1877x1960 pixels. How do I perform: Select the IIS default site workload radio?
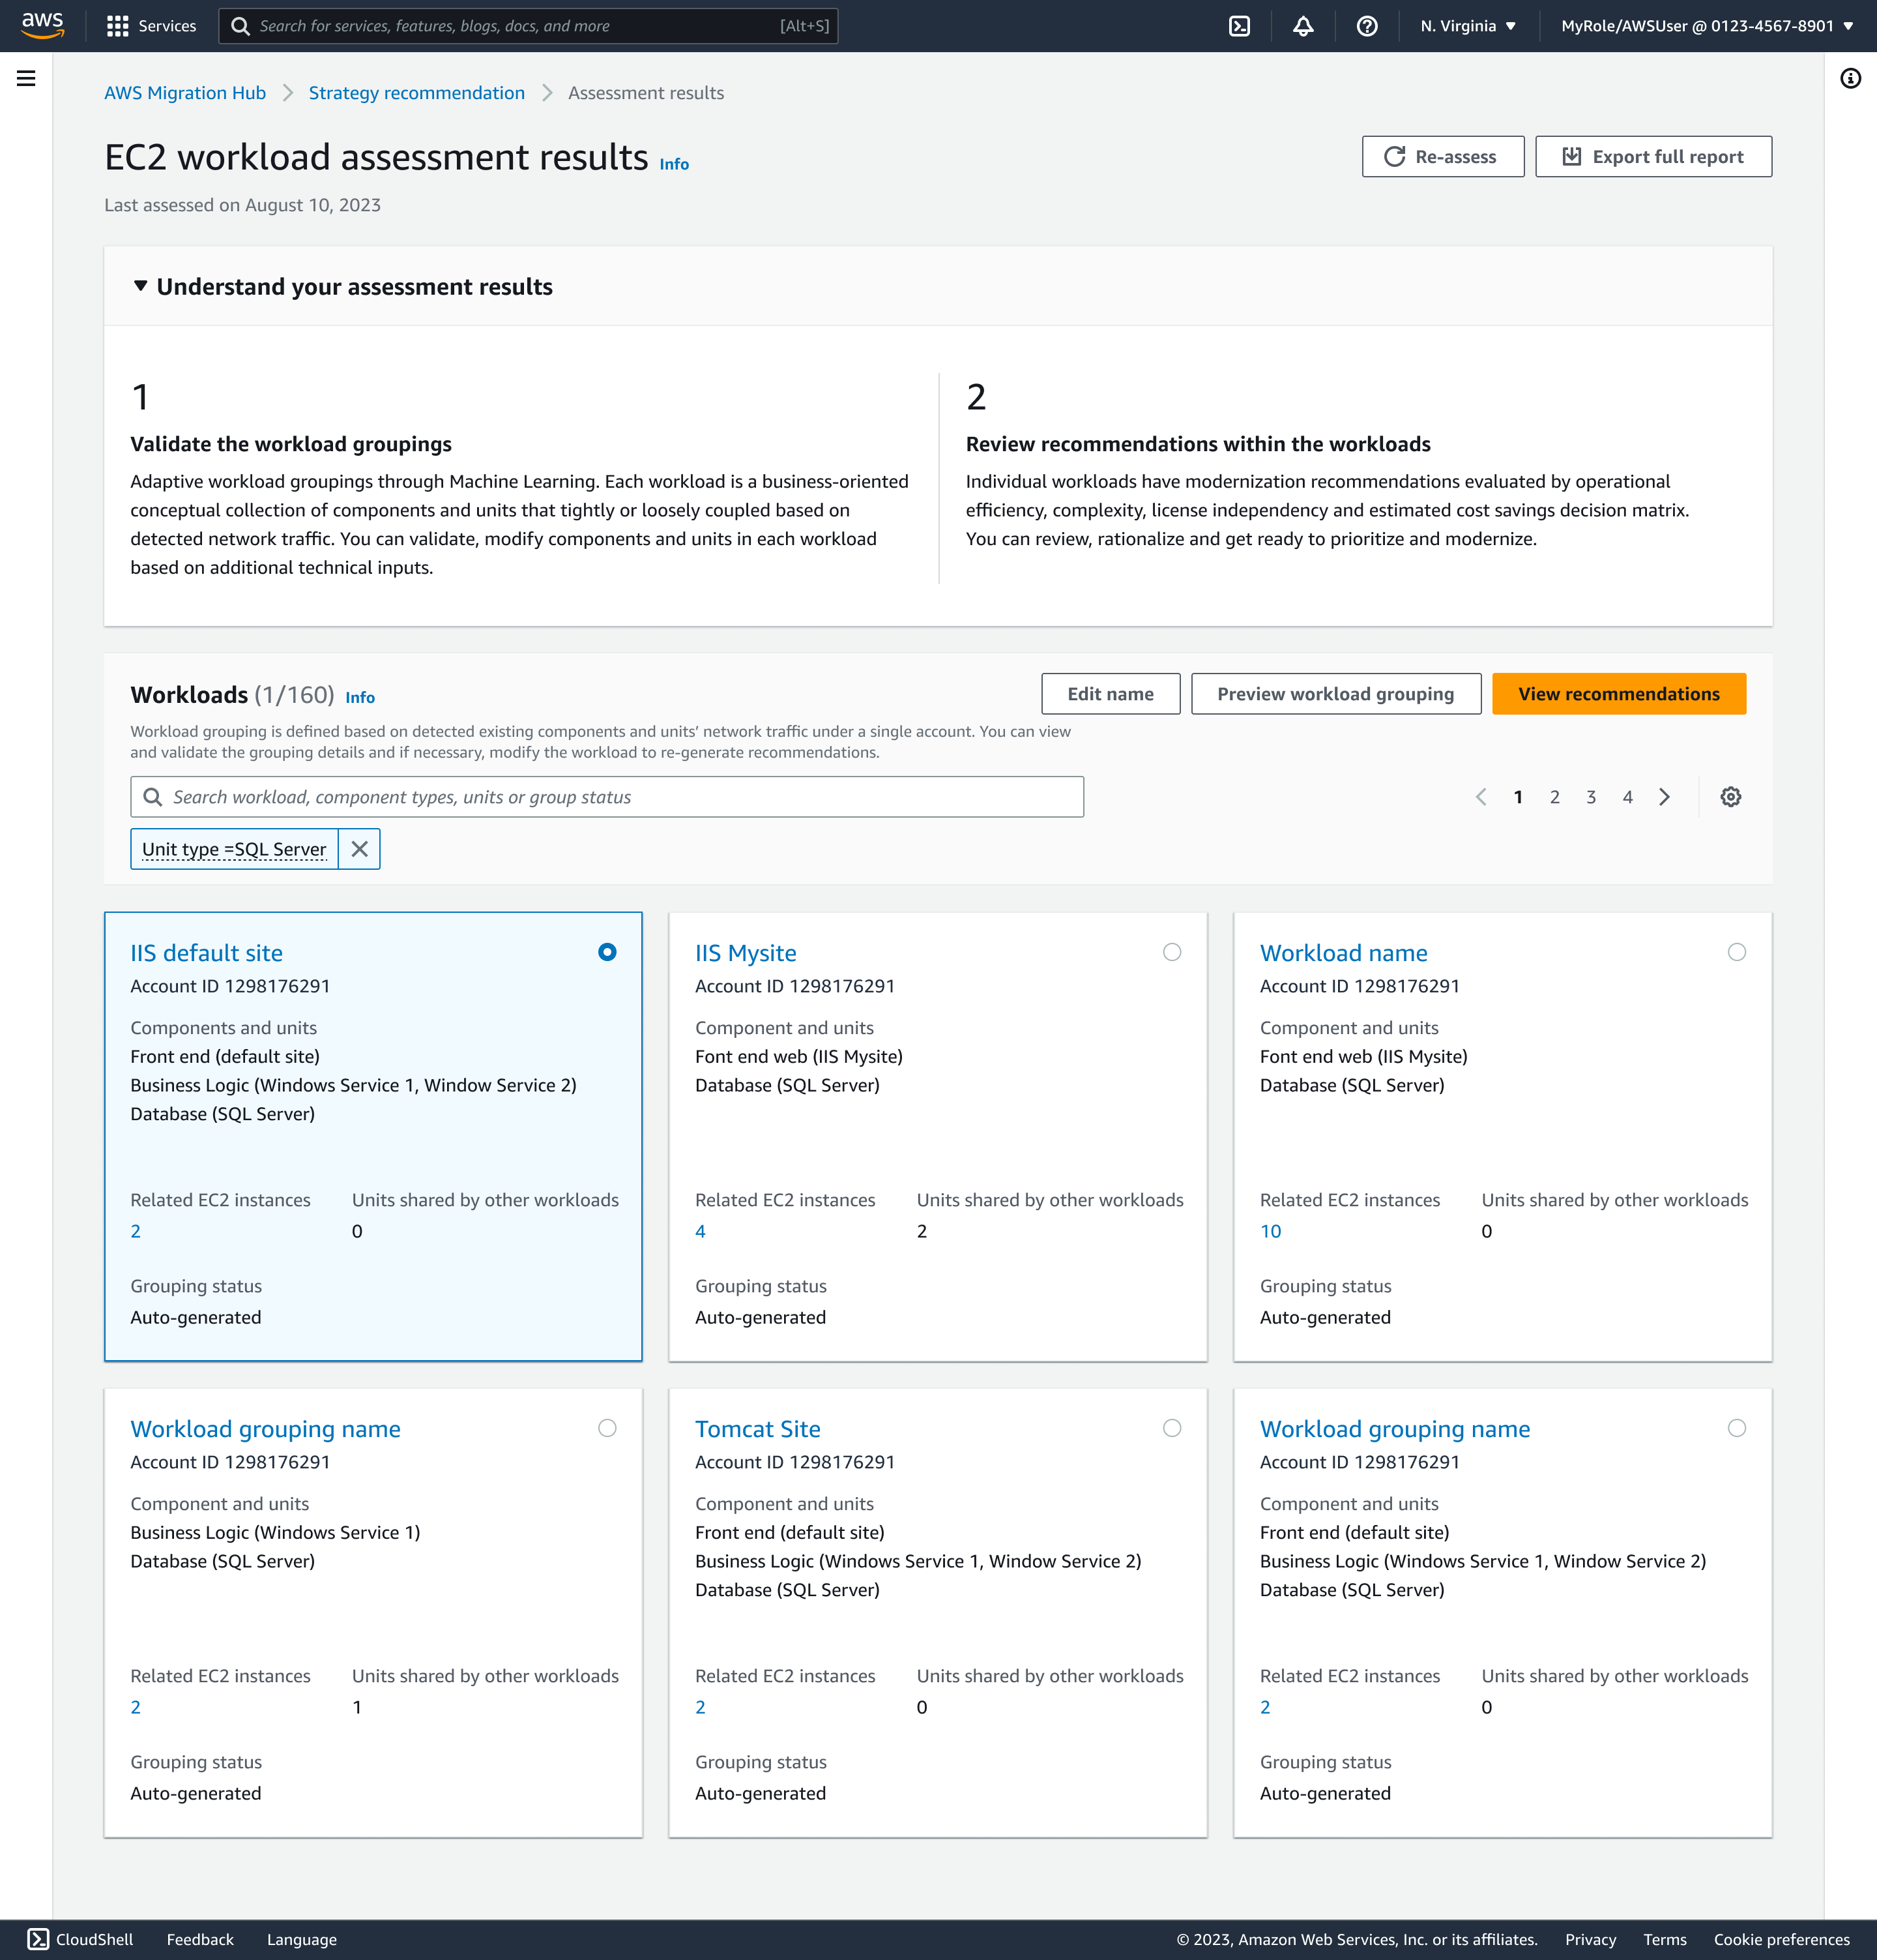607,952
